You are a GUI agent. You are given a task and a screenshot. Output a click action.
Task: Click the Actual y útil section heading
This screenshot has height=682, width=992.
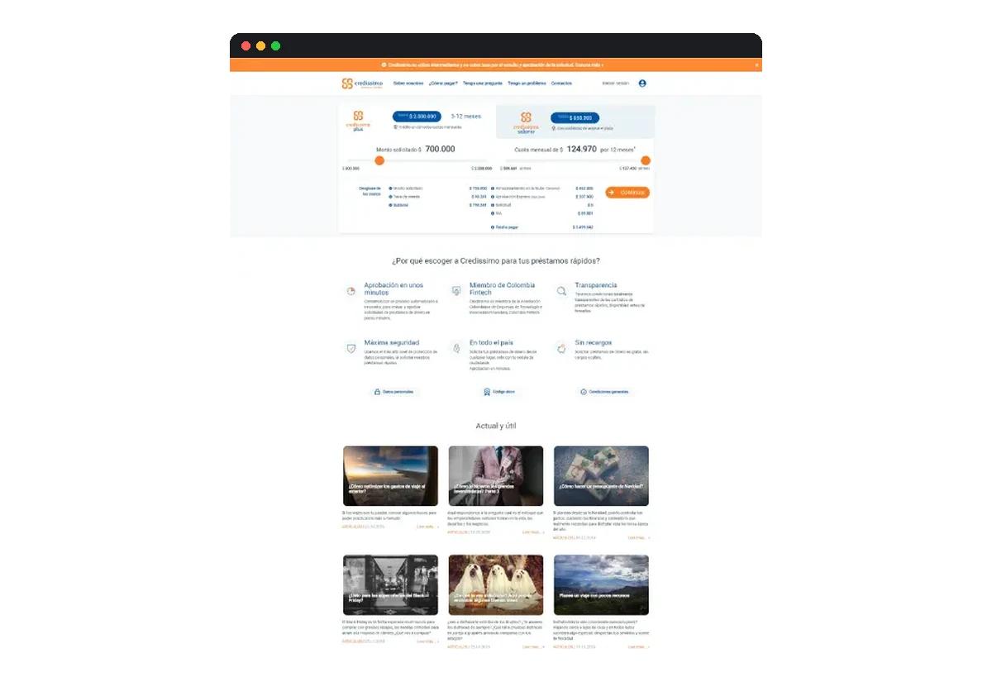[496, 426]
